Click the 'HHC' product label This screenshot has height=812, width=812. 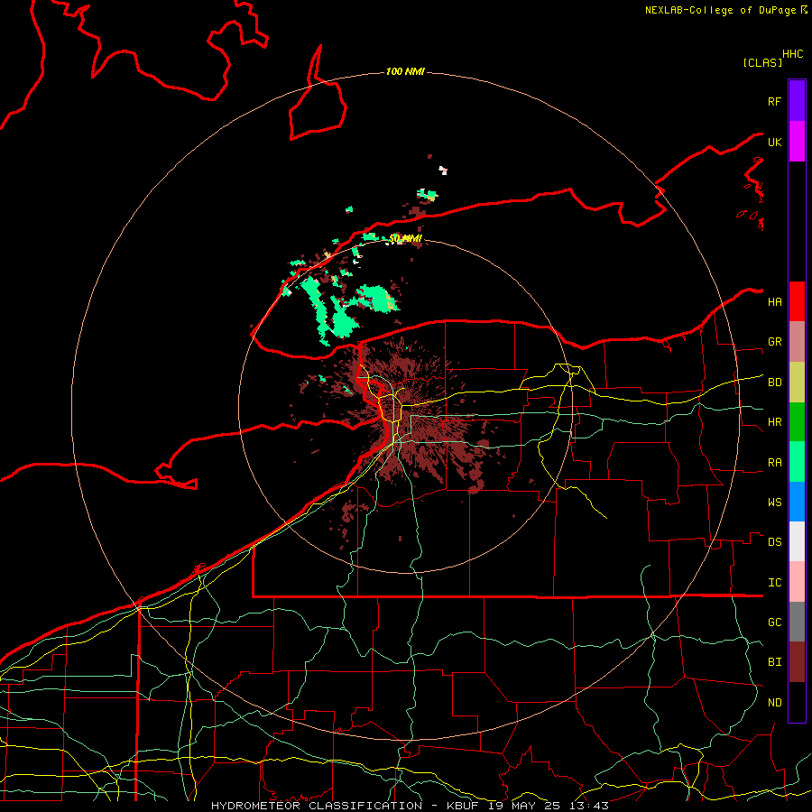point(792,54)
